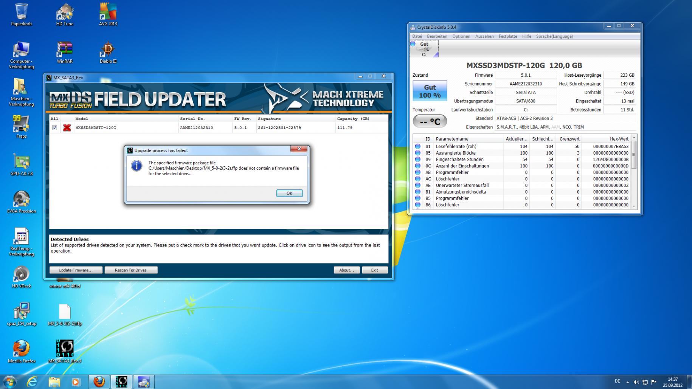Open the About... dialog of Field Updater
Image resolution: width=692 pixels, height=389 pixels.
pos(346,270)
